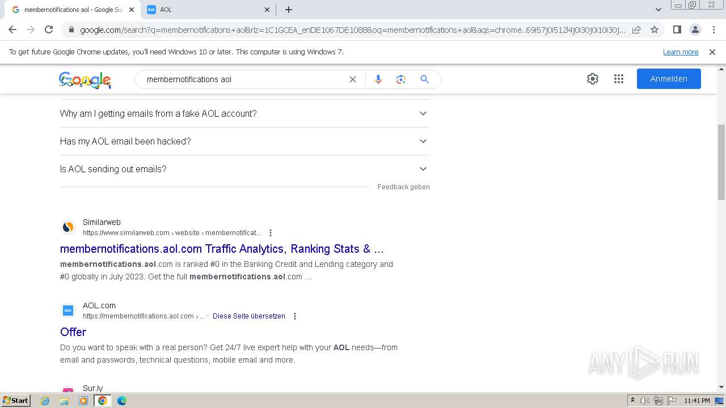Click the taskbar clock 11:41 PM

(x=697, y=401)
